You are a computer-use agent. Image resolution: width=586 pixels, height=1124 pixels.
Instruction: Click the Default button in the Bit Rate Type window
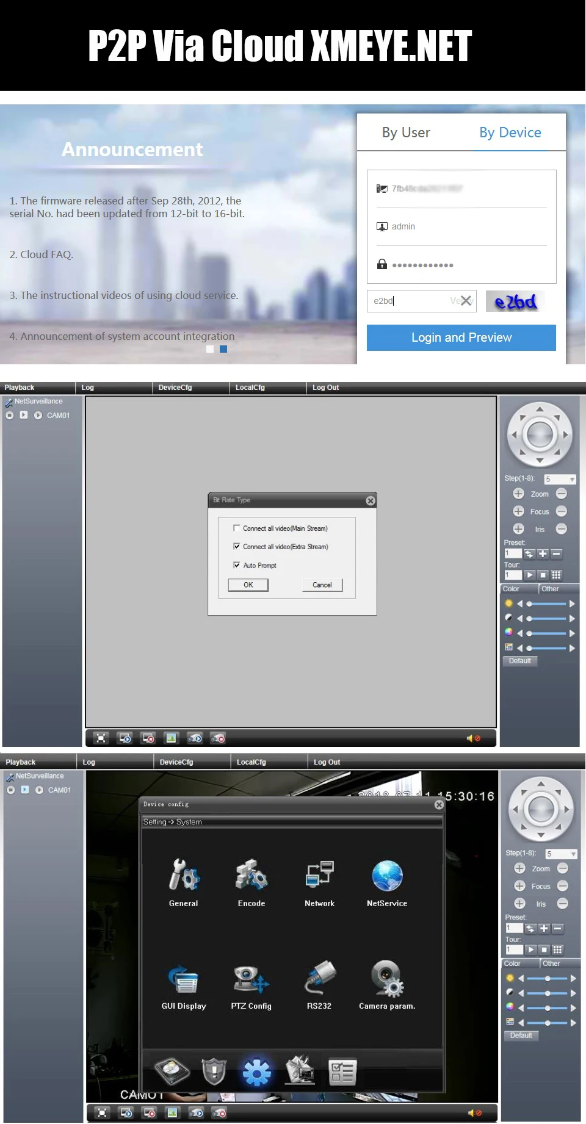tap(520, 661)
